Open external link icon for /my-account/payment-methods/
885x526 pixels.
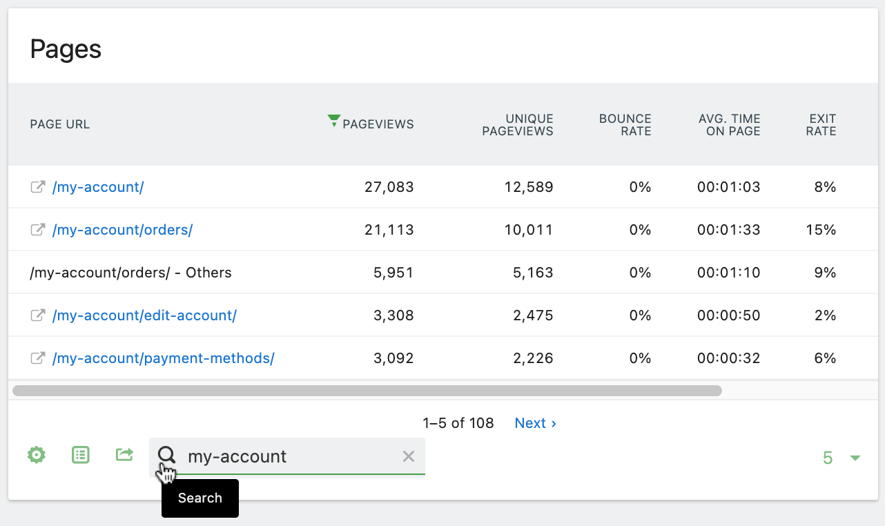[38, 358]
